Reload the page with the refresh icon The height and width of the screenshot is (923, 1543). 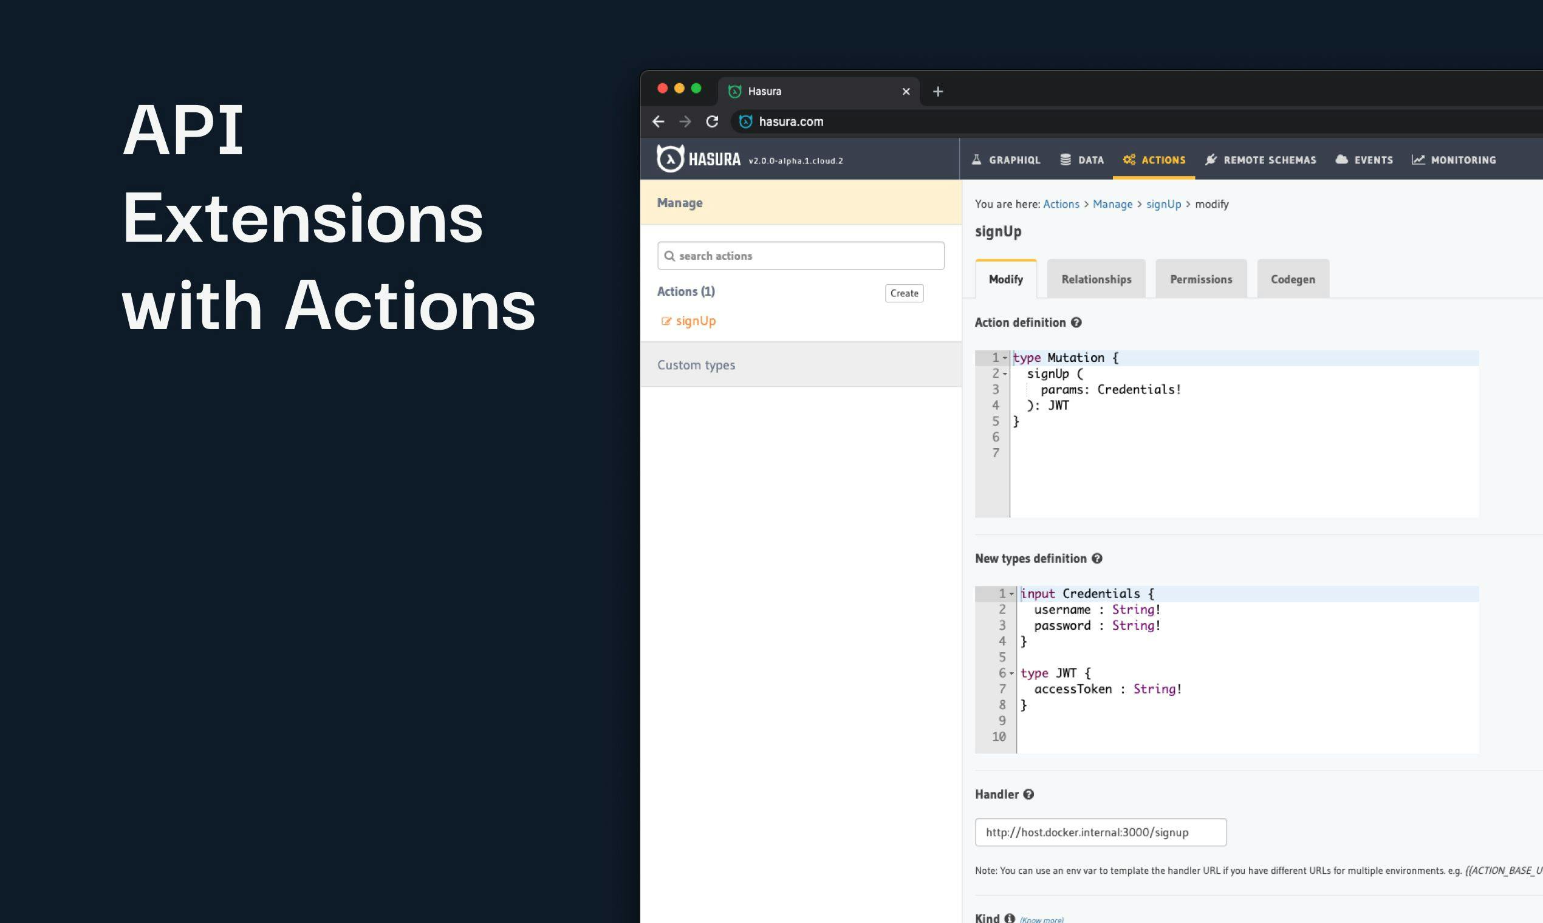[x=713, y=122]
